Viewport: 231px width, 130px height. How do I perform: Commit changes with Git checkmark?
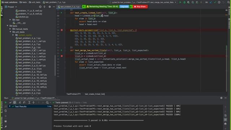pos(215,3)
